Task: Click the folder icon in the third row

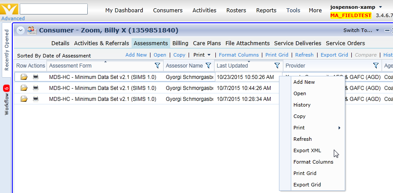Action: [x=24, y=99]
